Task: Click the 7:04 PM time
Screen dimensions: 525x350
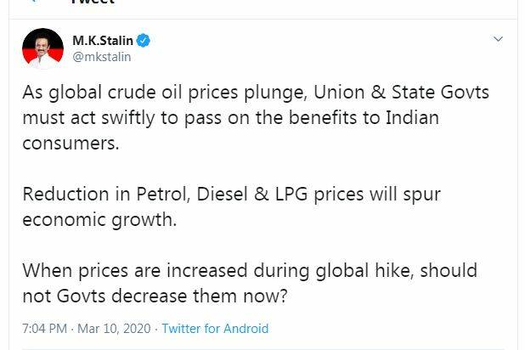Action: 46,328
